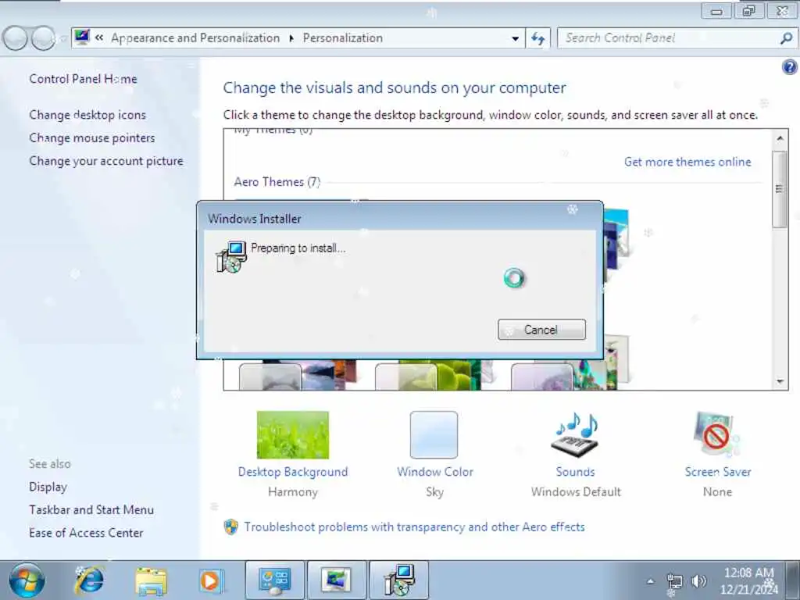The height and width of the screenshot is (600, 800).
Task: Open the Screen Saver icon
Action: pyautogui.click(x=716, y=434)
